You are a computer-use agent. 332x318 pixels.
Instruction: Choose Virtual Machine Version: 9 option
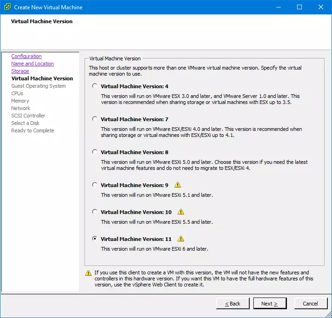tap(95, 185)
